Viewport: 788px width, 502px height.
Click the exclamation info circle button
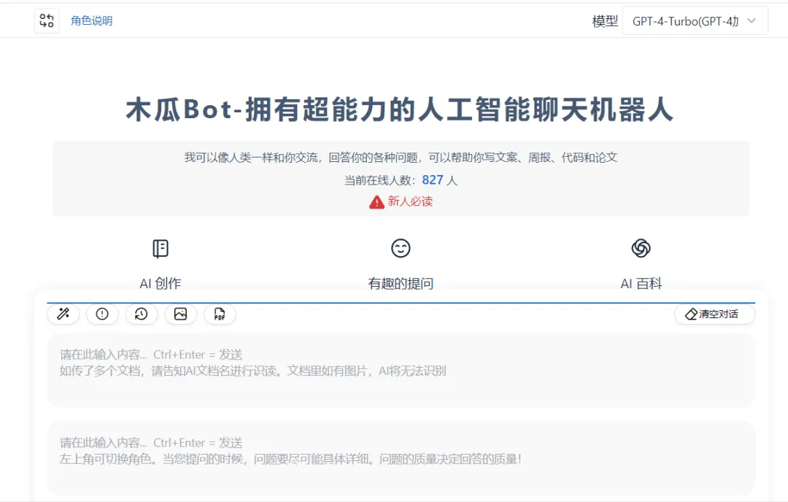[x=102, y=314]
